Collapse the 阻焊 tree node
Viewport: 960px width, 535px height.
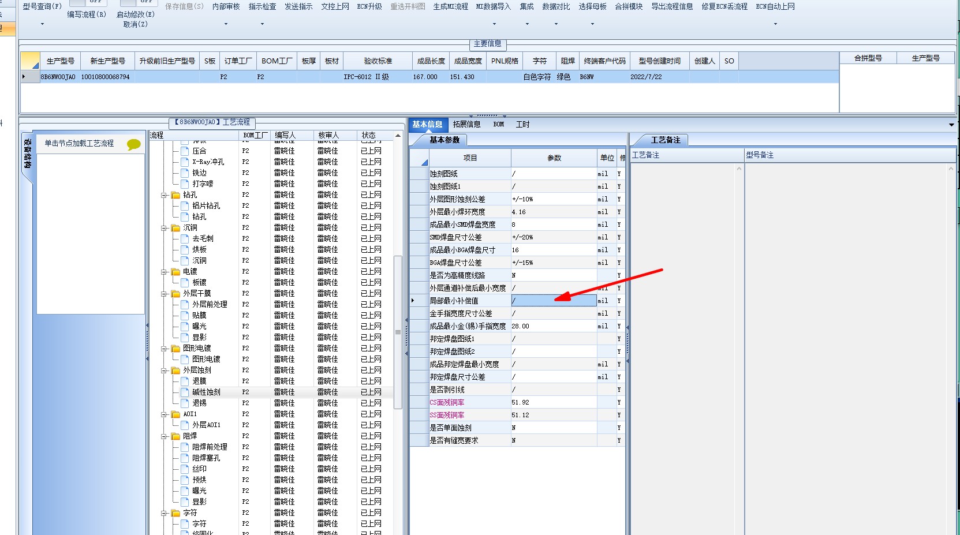[165, 436]
